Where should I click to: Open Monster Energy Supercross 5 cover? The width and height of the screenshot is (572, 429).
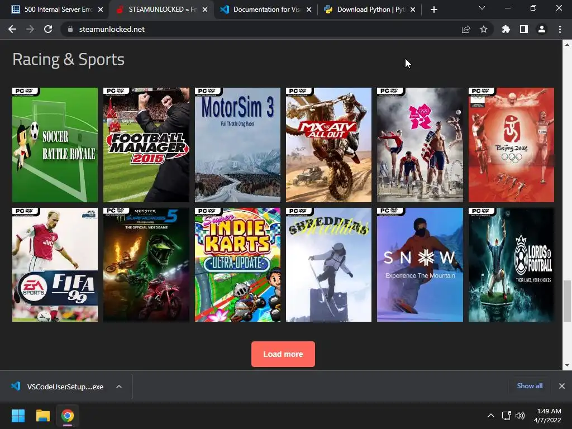(146, 265)
